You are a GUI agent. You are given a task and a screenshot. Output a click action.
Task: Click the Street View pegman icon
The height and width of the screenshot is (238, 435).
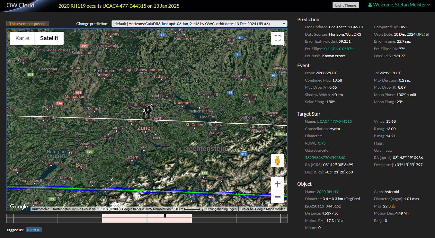[278, 160]
